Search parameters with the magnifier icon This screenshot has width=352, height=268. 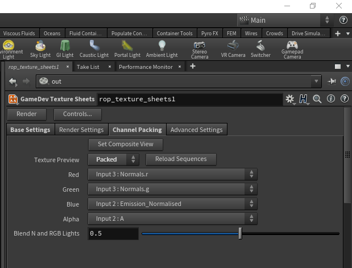(x=317, y=99)
